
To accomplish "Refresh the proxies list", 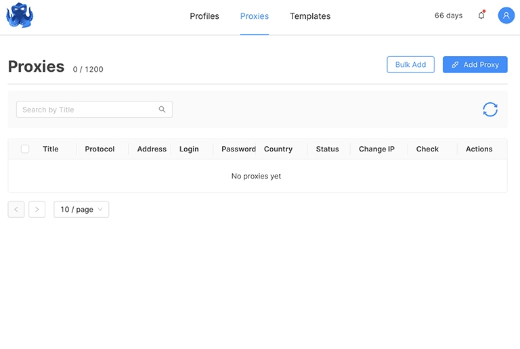I will click(x=490, y=110).
